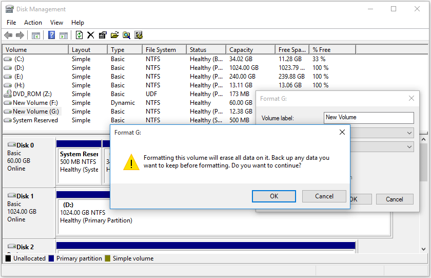Toggle the Show/Hide Action Pane icon
The height and width of the screenshot is (278, 431).
coord(64,35)
